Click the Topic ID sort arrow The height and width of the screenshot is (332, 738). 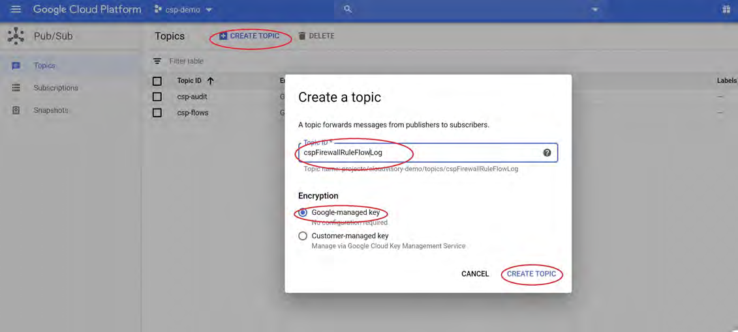coord(210,81)
